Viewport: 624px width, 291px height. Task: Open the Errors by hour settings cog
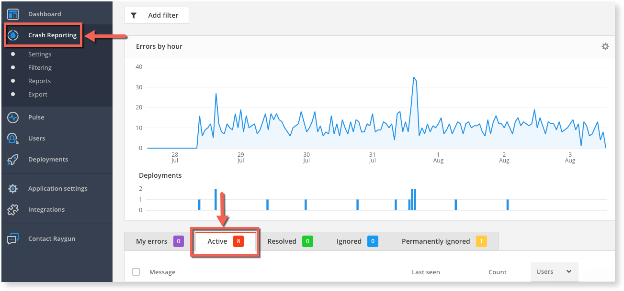pos(605,46)
